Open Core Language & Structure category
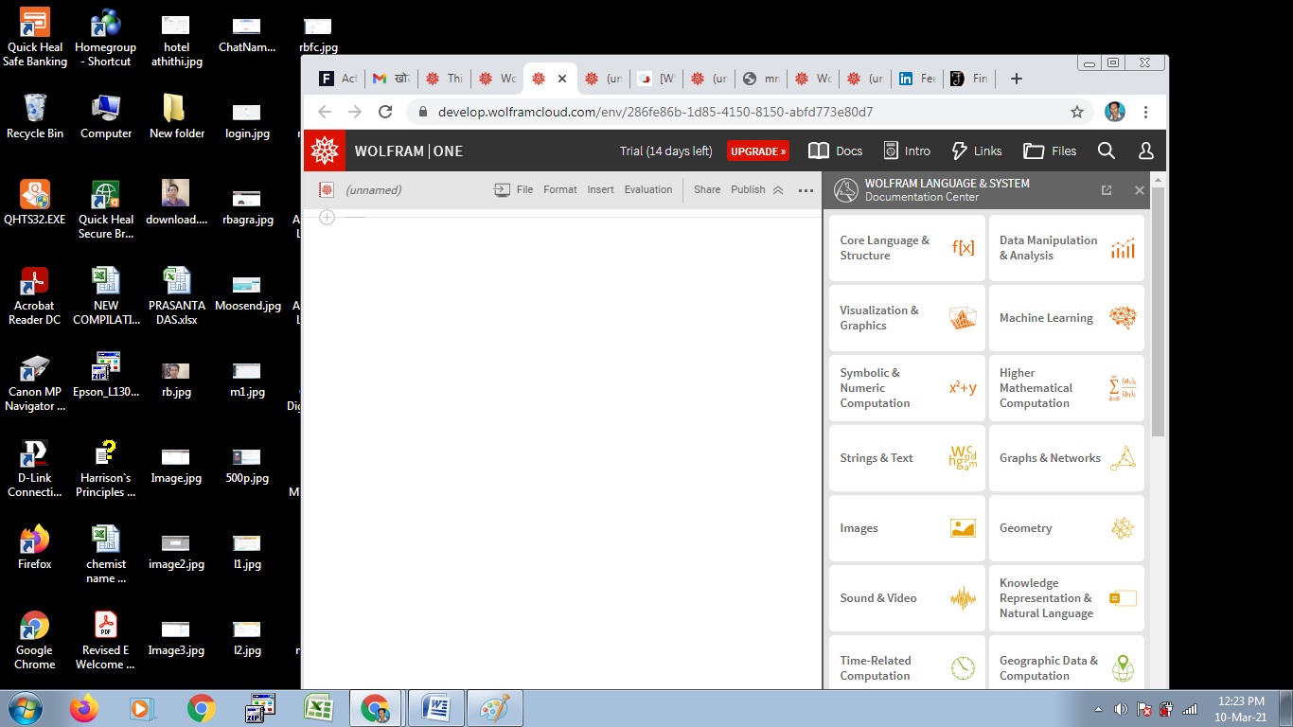 coord(907,248)
